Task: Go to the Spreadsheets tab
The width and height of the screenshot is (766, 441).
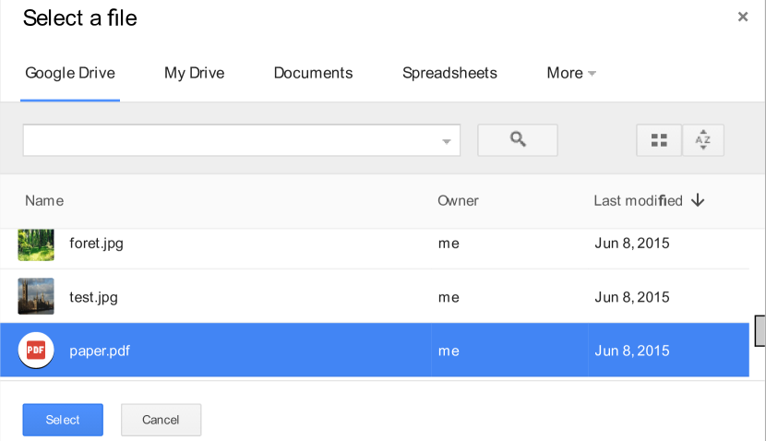Action: tap(449, 73)
